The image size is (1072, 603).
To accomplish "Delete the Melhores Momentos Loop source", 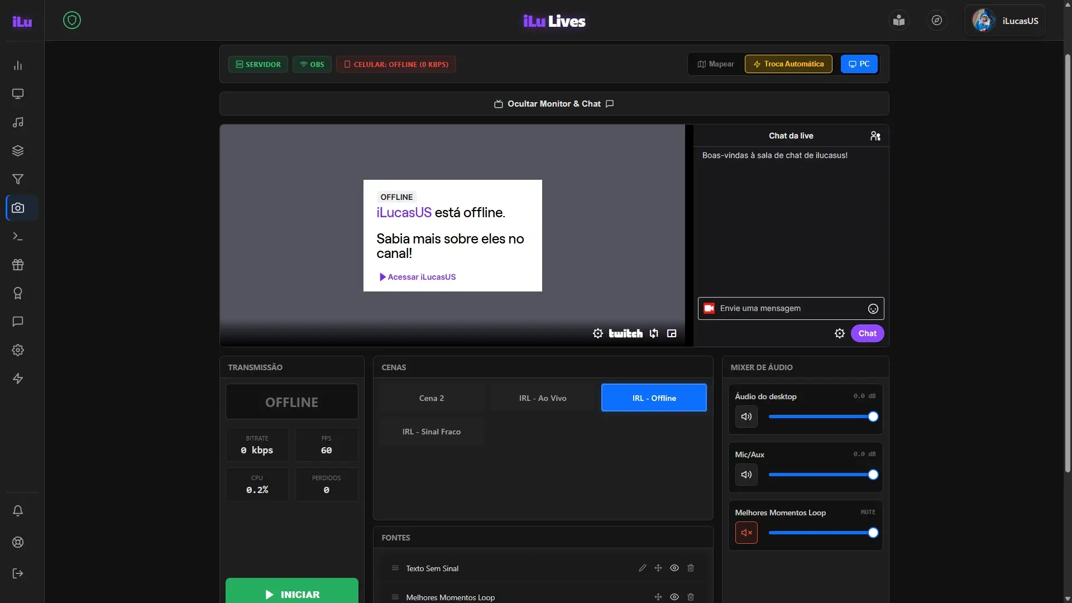I will point(691,597).
